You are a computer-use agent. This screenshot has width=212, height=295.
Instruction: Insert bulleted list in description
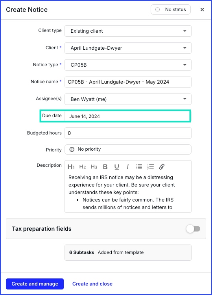point(139,167)
